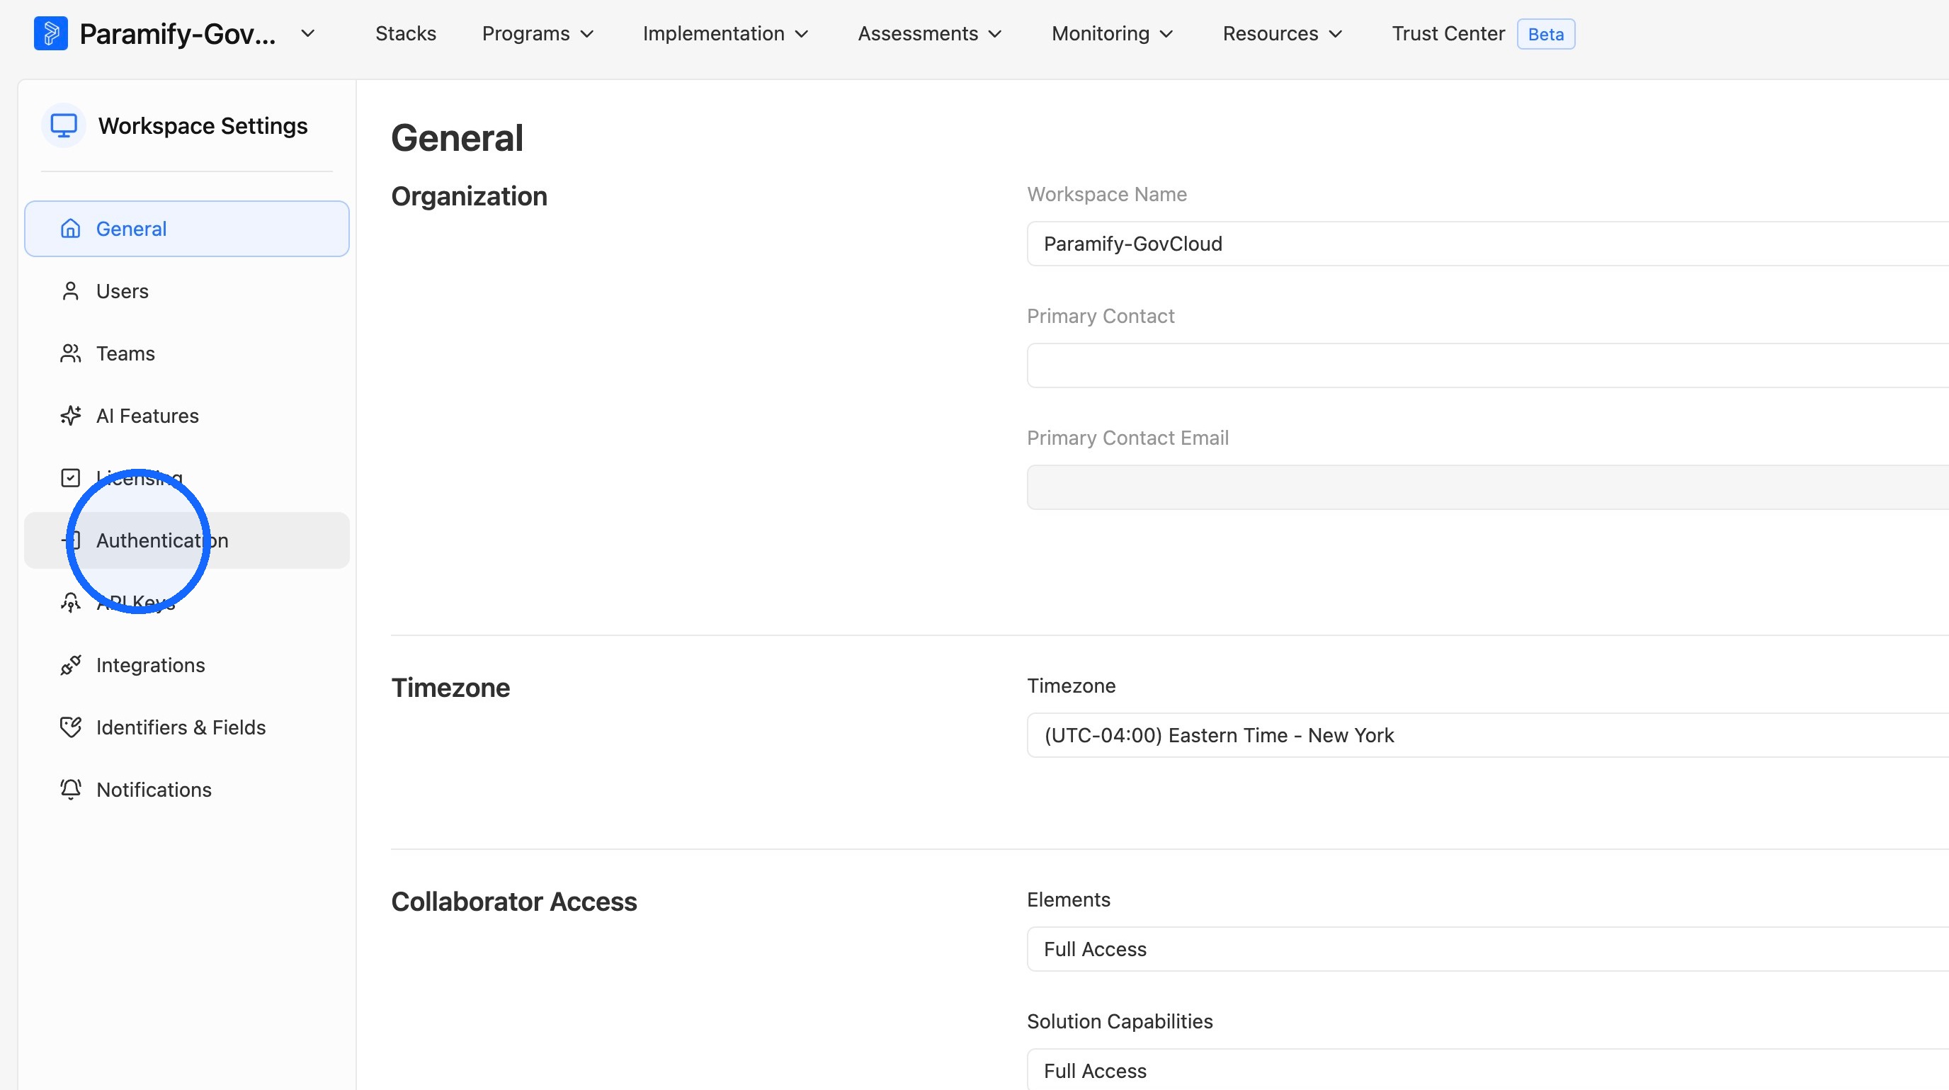The width and height of the screenshot is (1949, 1090).
Task: Click the Workspace Name input field
Action: [x=1487, y=244]
